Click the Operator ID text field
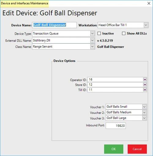 coord(115,80)
